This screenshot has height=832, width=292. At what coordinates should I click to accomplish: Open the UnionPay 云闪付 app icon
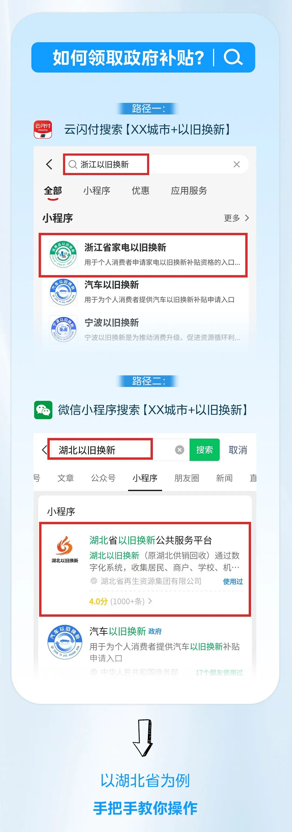pyautogui.click(x=43, y=130)
